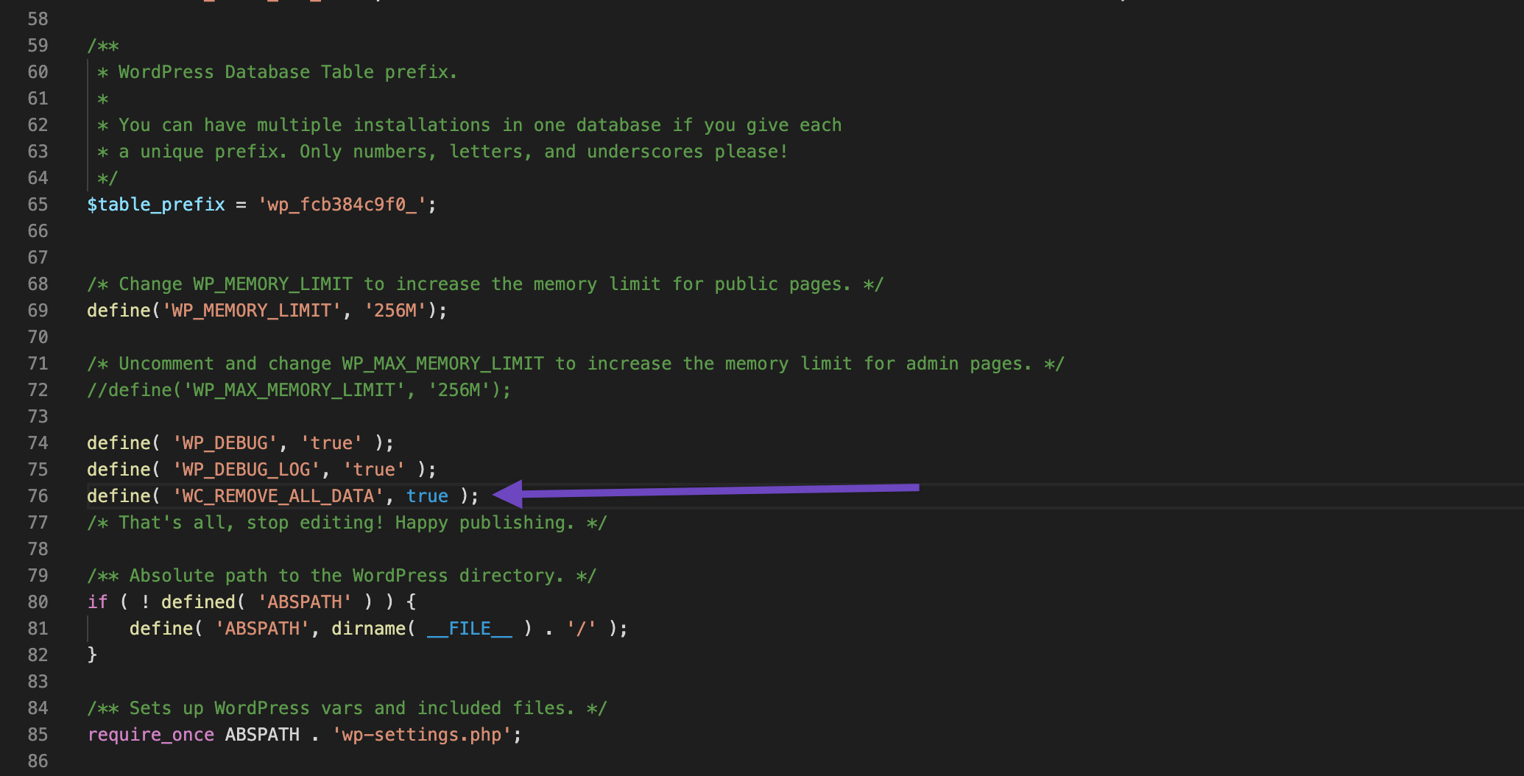This screenshot has height=776, width=1524.
Task: Click line number 76 in gutter
Action: click(38, 496)
